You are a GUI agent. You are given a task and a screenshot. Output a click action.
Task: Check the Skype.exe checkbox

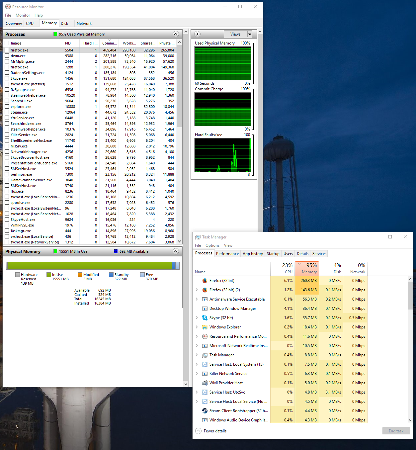click(7, 78)
